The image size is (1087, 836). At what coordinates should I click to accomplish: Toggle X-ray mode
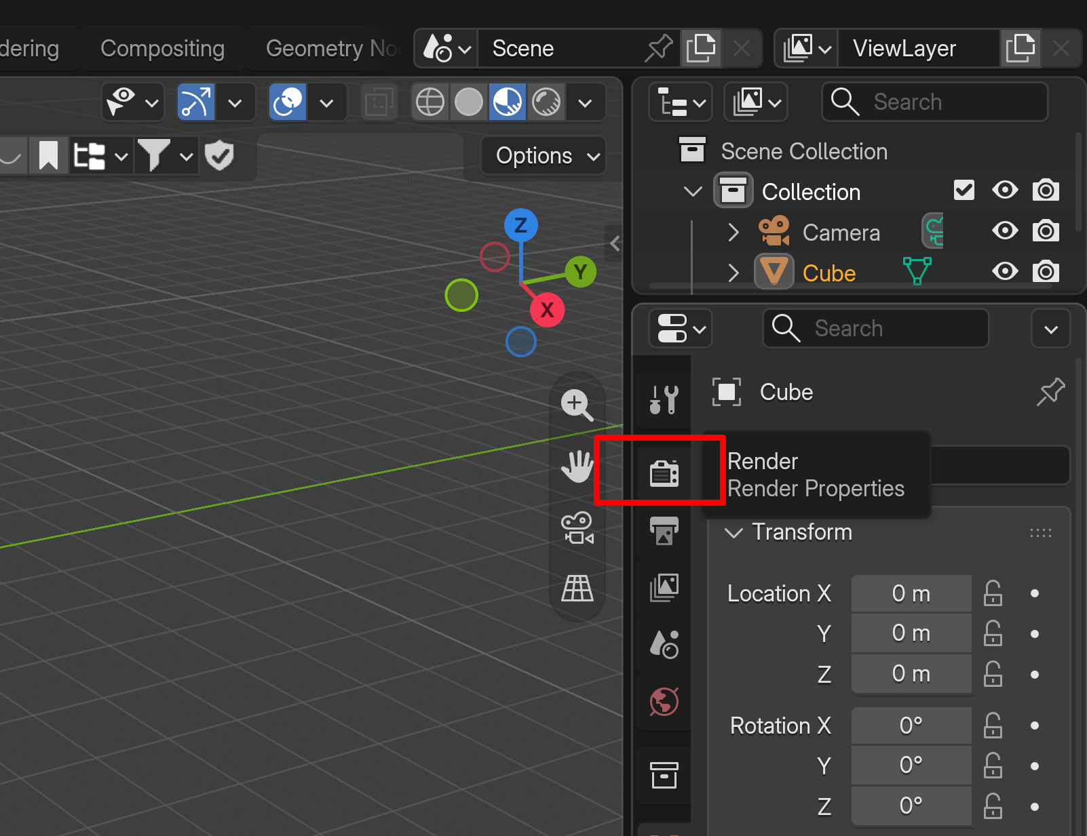379,102
